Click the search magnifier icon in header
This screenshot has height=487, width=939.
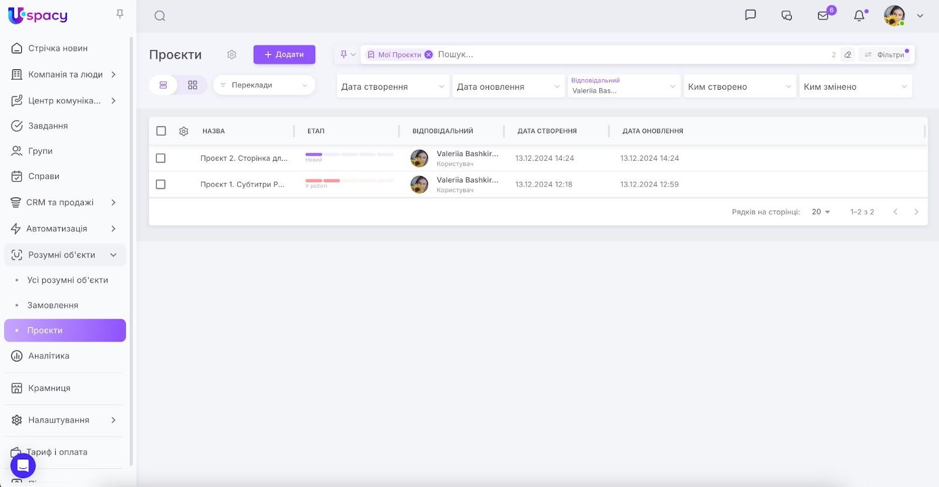pos(160,16)
